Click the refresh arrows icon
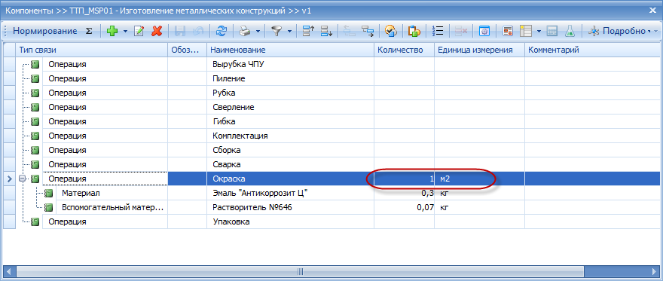 [222, 31]
